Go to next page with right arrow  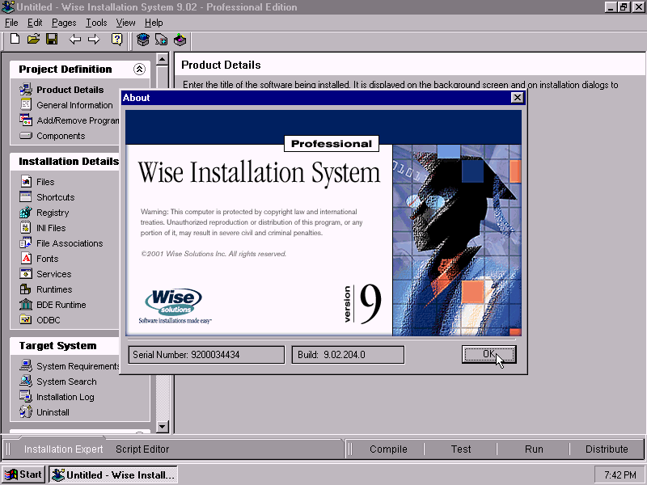[x=94, y=40]
